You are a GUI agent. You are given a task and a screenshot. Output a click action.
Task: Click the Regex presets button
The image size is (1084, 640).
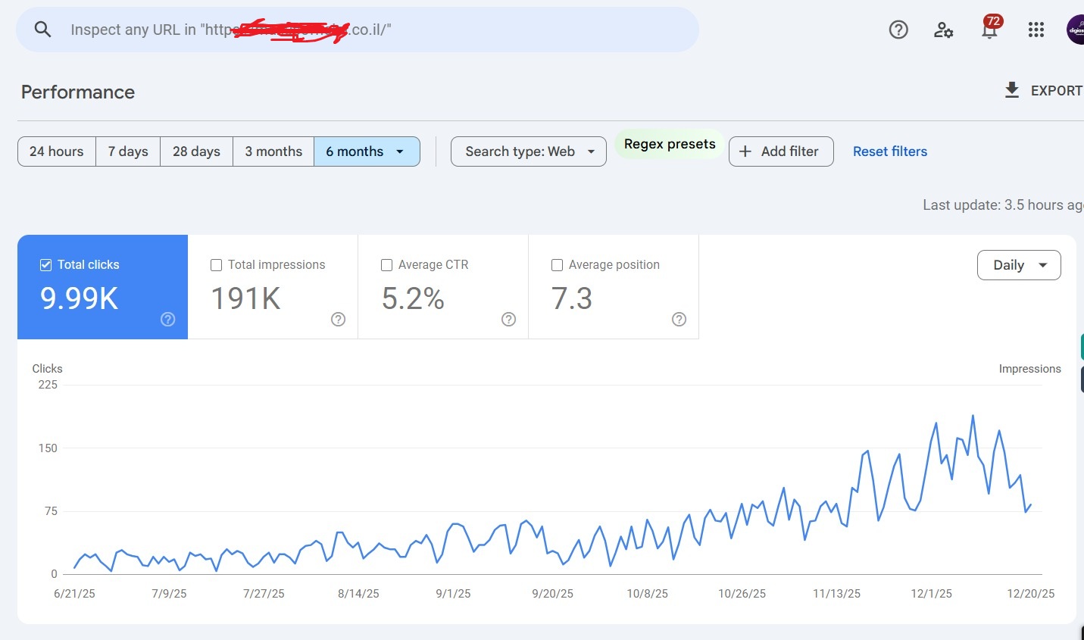[x=670, y=144]
